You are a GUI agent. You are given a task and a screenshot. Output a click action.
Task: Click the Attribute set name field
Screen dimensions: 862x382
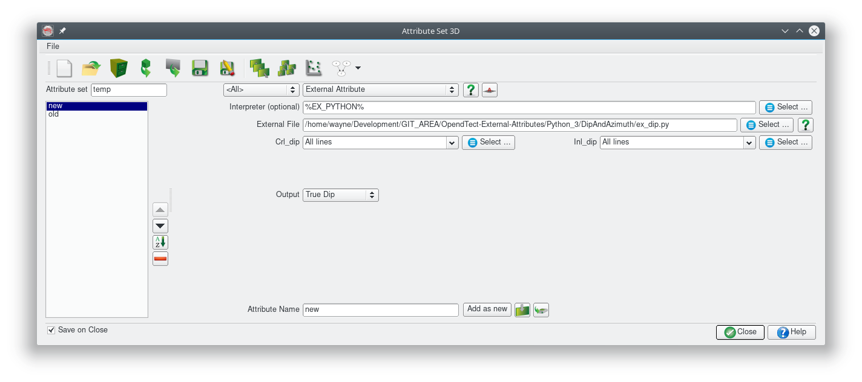coord(129,89)
